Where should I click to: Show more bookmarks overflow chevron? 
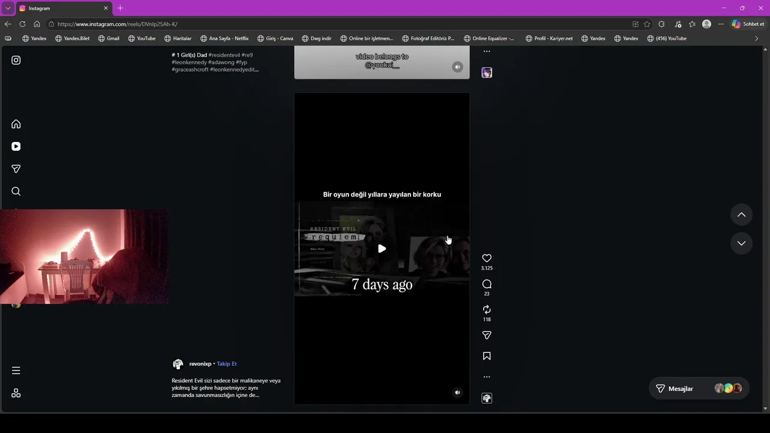click(x=757, y=38)
